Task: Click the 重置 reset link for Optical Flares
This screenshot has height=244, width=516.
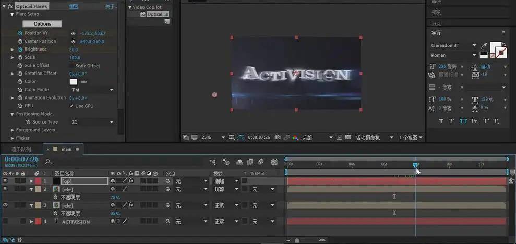Action: (74, 7)
